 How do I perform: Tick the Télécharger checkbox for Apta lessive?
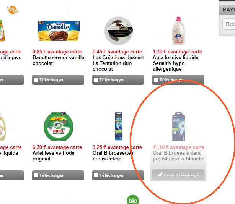coord(156,80)
